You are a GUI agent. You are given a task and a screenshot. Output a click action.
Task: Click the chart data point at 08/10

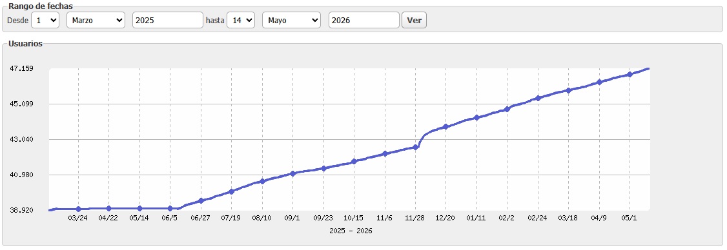point(262,182)
